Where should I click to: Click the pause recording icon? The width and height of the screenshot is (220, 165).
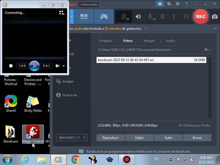tap(186, 16)
